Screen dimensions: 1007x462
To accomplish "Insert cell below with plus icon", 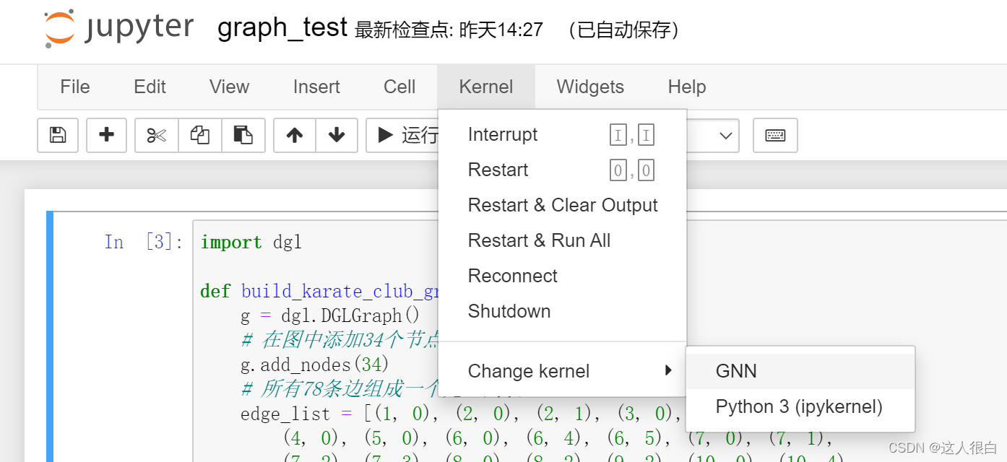I will [107, 135].
